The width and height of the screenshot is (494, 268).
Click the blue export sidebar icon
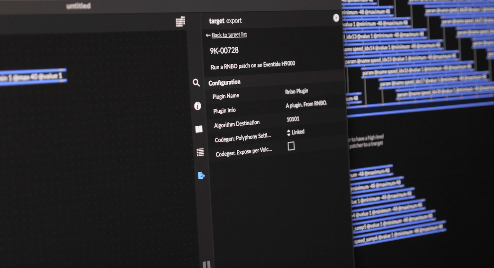pos(201,175)
